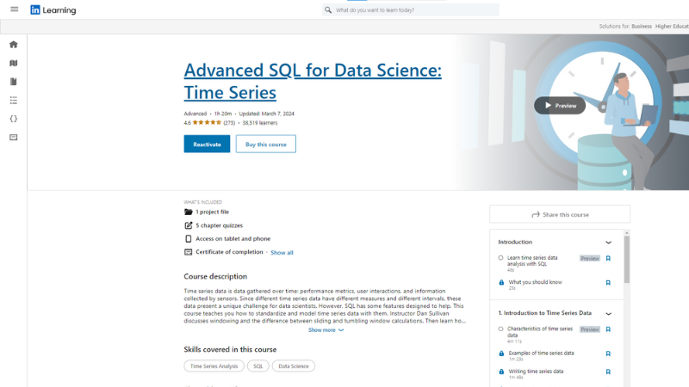
Task: Click the tablet and phone access icon
Action: tap(189, 239)
